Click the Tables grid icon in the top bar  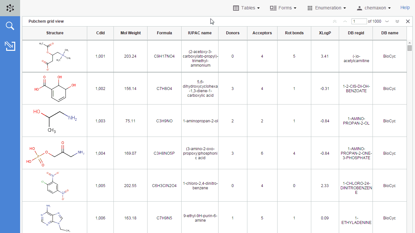pos(236,8)
